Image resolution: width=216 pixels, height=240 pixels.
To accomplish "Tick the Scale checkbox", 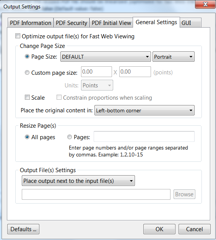I will coord(27,97).
